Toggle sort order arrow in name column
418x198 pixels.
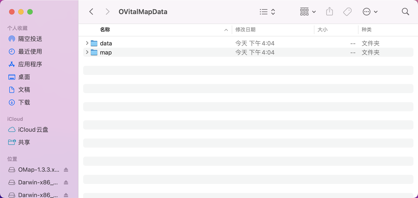[226, 30]
